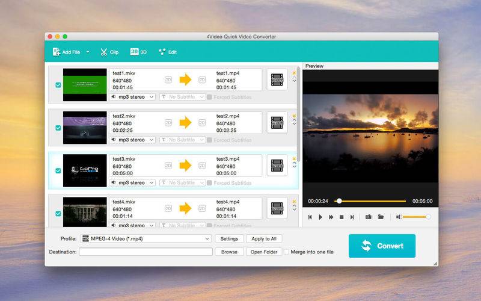Screen dimensions: 481x301
Task: Stop the preview playback
Action: pyautogui.click(x=342, y=217)
